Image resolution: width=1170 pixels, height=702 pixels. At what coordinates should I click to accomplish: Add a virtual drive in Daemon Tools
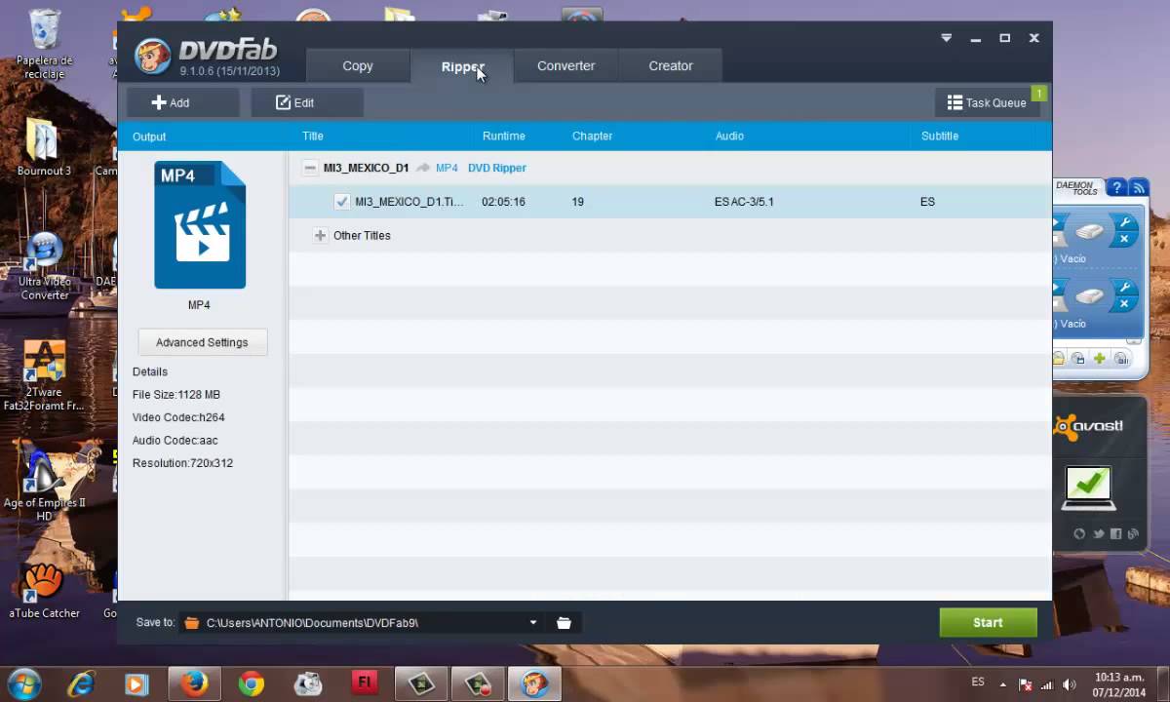tap(1100, 359)
